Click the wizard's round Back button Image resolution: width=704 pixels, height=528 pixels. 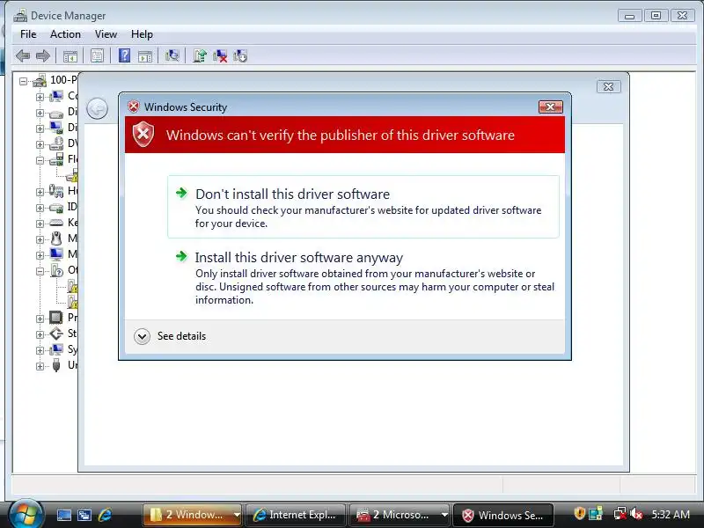(x=97, y=108)
